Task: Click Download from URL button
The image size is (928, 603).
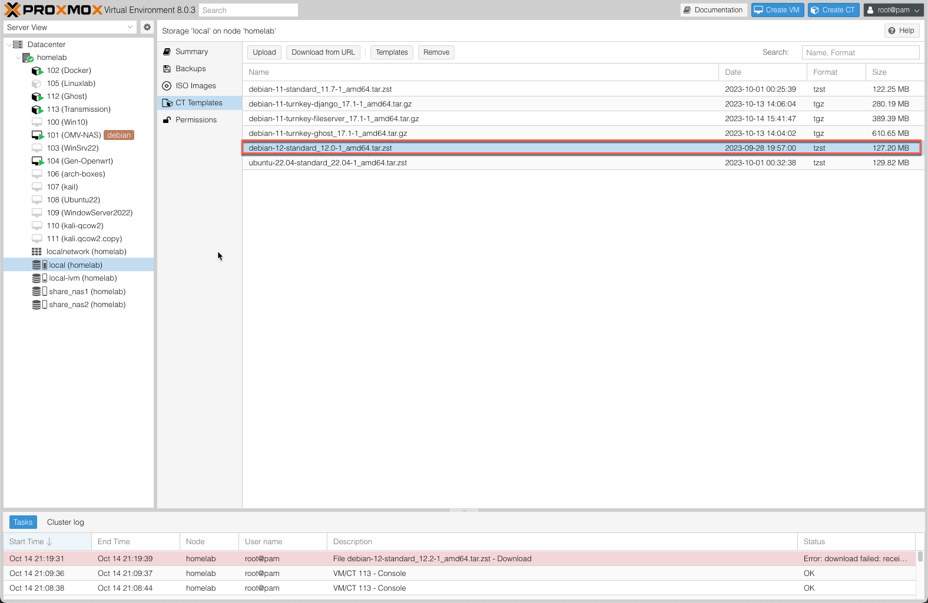Action: click(x=323, y=52)
